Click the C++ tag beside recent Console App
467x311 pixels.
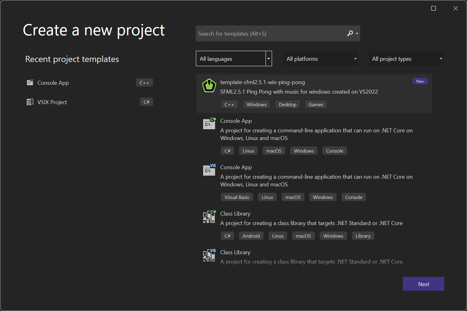point(145,83)
